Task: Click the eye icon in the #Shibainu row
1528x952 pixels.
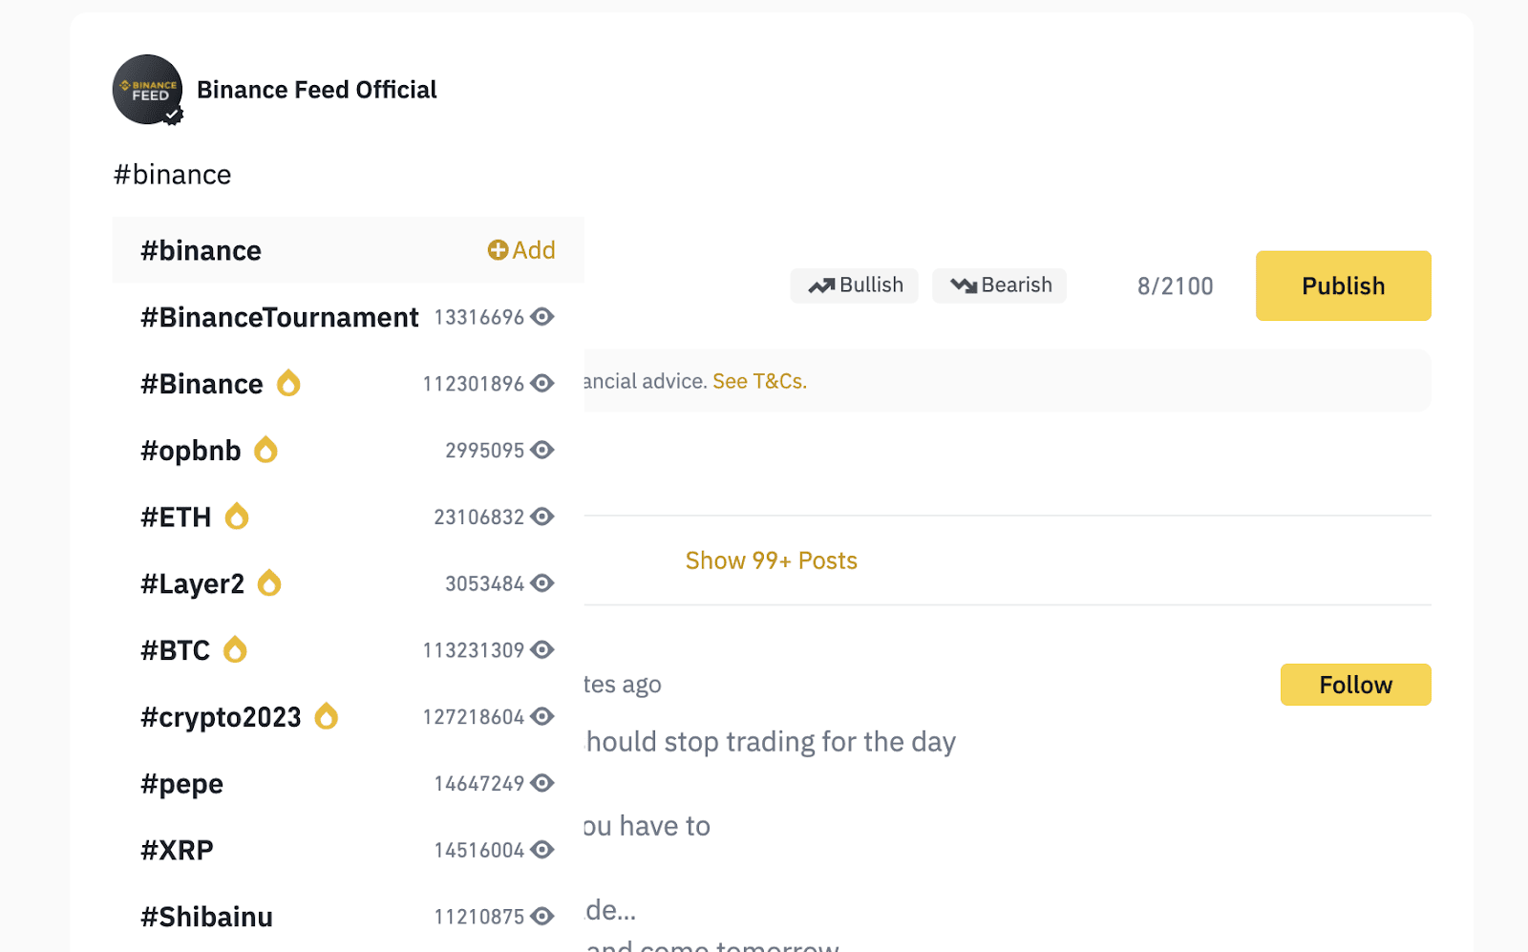Action: pyautogui.click(x=542, y=917)
